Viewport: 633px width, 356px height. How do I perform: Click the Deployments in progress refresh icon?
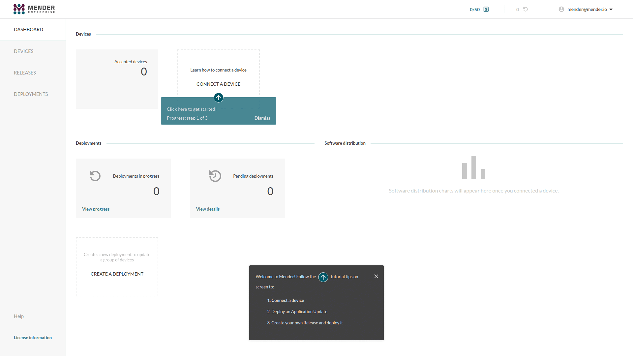pyautogui.click(x=95, y=176)
